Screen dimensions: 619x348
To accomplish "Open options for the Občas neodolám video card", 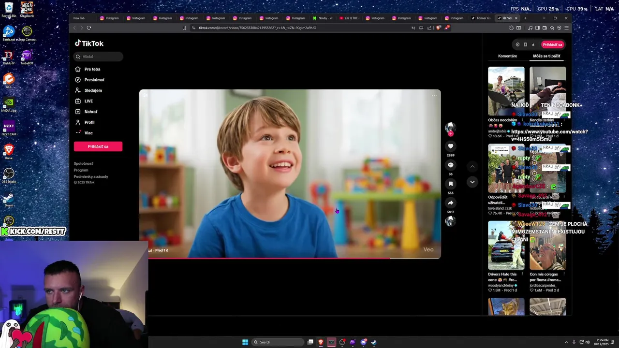I will pyautogui.click(x=522, y=120).
